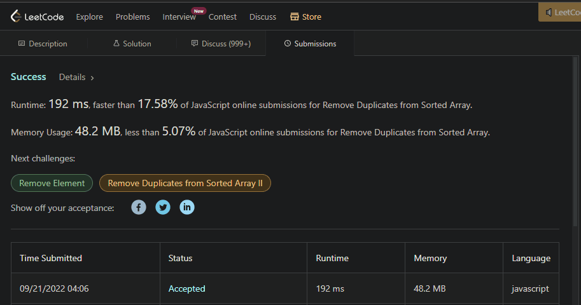The height and width of the screenshot is (305, 581).
Task: Share acceptance on LinkedIn
Action: click(186, 207)
